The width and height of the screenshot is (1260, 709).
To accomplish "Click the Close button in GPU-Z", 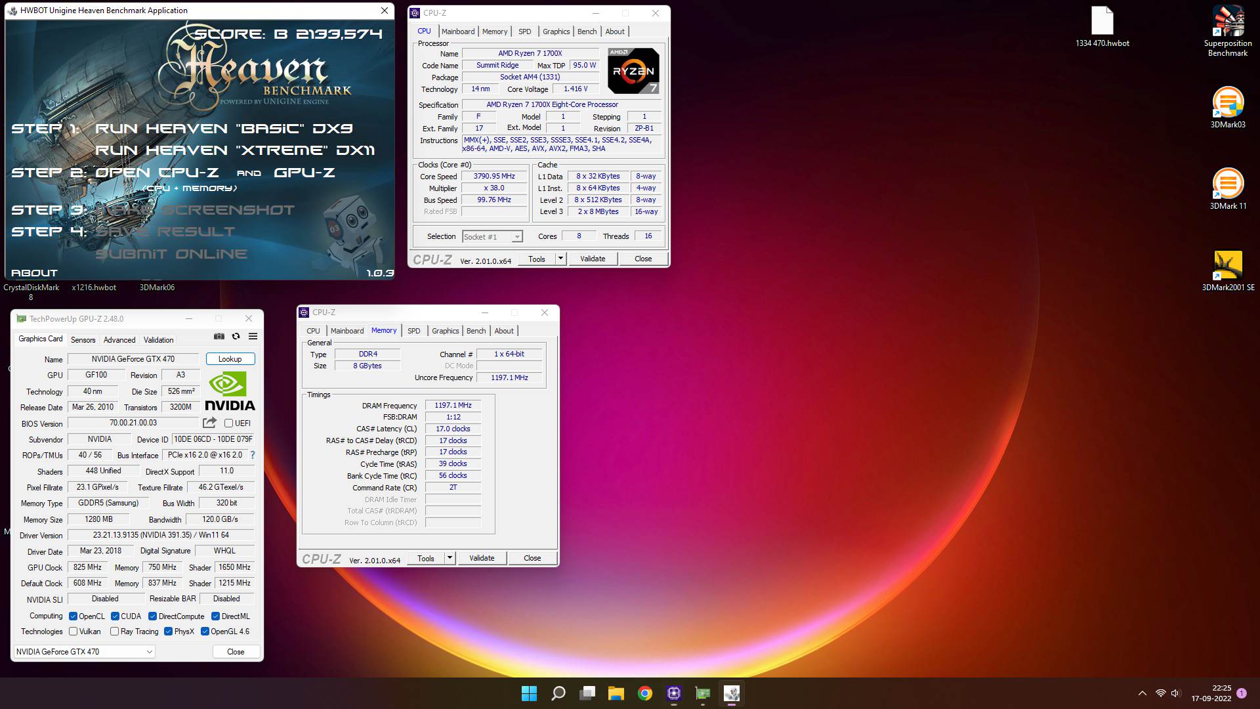I will tap(236, 652).
